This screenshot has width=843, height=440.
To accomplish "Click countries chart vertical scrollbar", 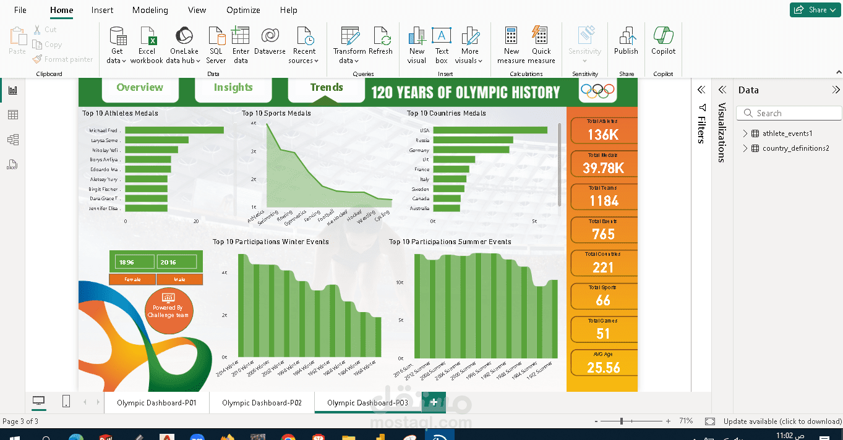I will tap(560, 164).
